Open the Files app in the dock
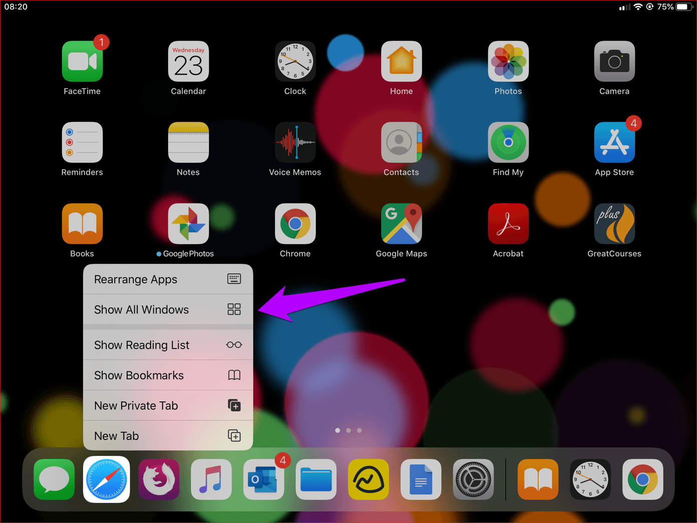Viewport: 697px width, 523px height. 316,479
